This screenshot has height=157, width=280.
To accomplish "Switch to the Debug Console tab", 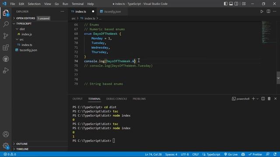I will [117, 99].
